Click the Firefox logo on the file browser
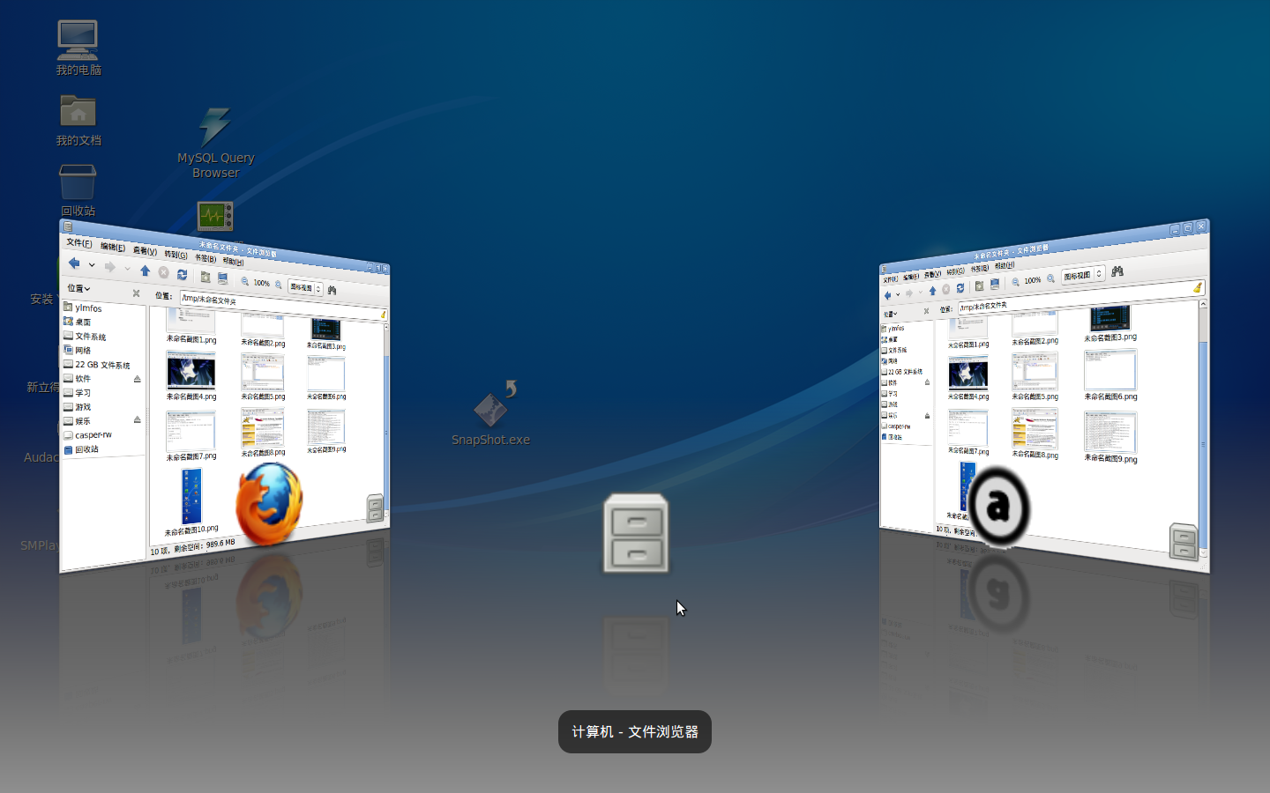The width and height of the screenshot is (1270, 793). 269,505
